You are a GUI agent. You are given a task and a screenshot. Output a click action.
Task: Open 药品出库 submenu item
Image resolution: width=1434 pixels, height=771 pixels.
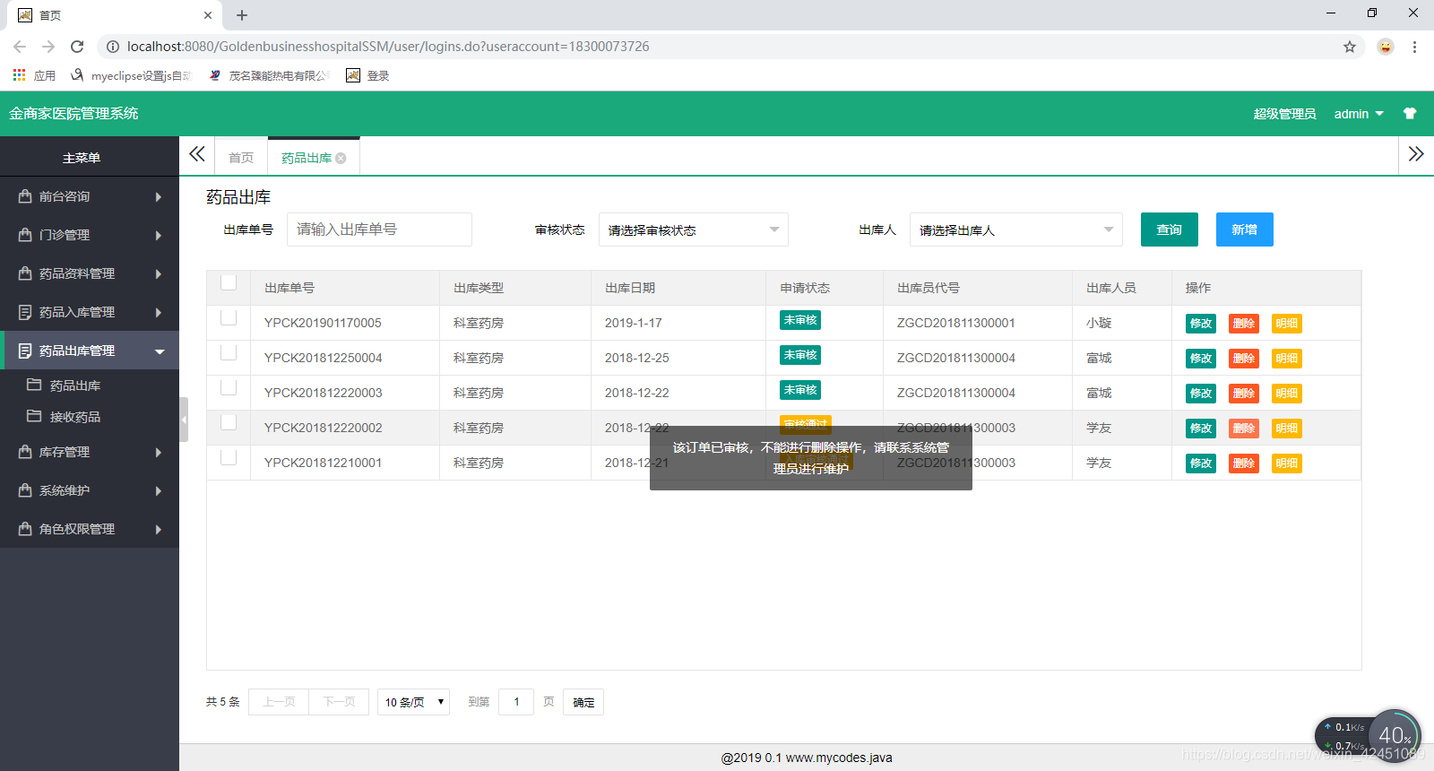tap(90, 385)
